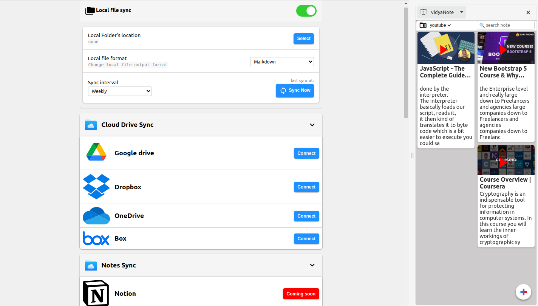Click the Notion logo icon
Viewport: 538px width, 306px height.
tap(96, 294)
